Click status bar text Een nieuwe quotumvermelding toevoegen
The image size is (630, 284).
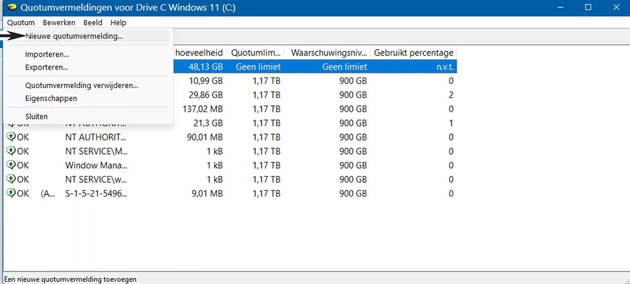pyautogui.click(x=70, y=279)
